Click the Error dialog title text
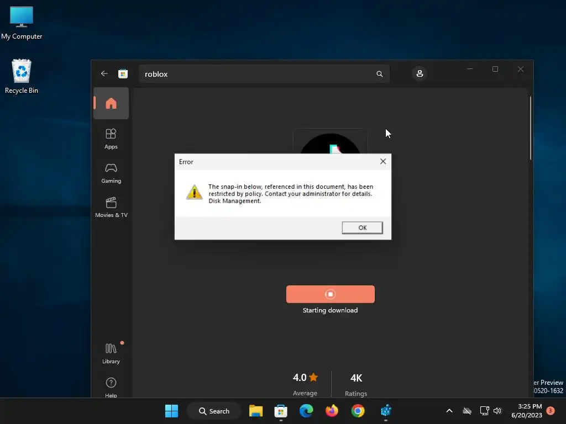The image size is (566, 424). (x=186, y=162)
